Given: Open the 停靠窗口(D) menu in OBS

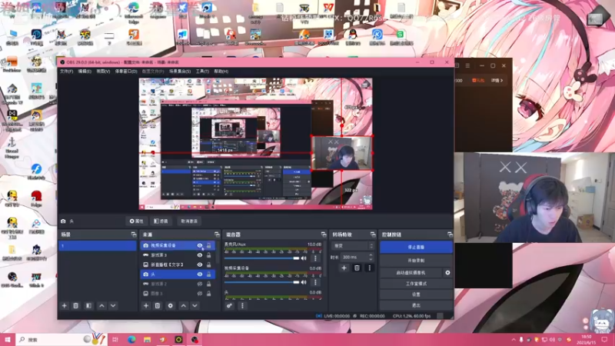Looking at the screenshot, I should point(126,72).
